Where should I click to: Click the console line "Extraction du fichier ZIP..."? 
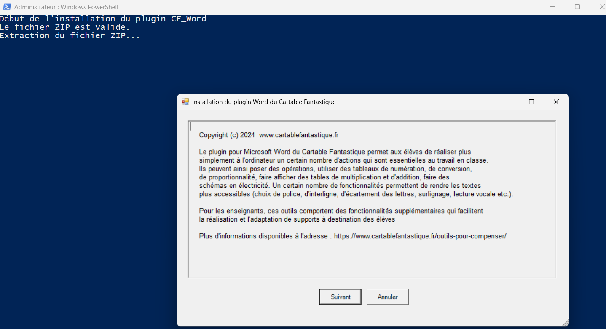tap(70, 35)
